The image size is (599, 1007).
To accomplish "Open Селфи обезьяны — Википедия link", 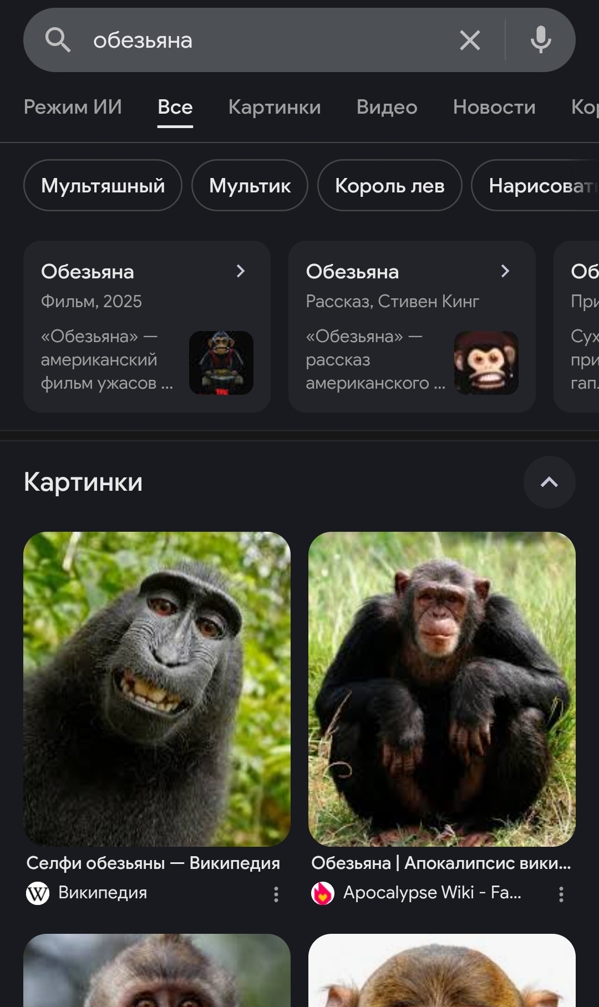I will pyautogui.click(x=153, y=863).
